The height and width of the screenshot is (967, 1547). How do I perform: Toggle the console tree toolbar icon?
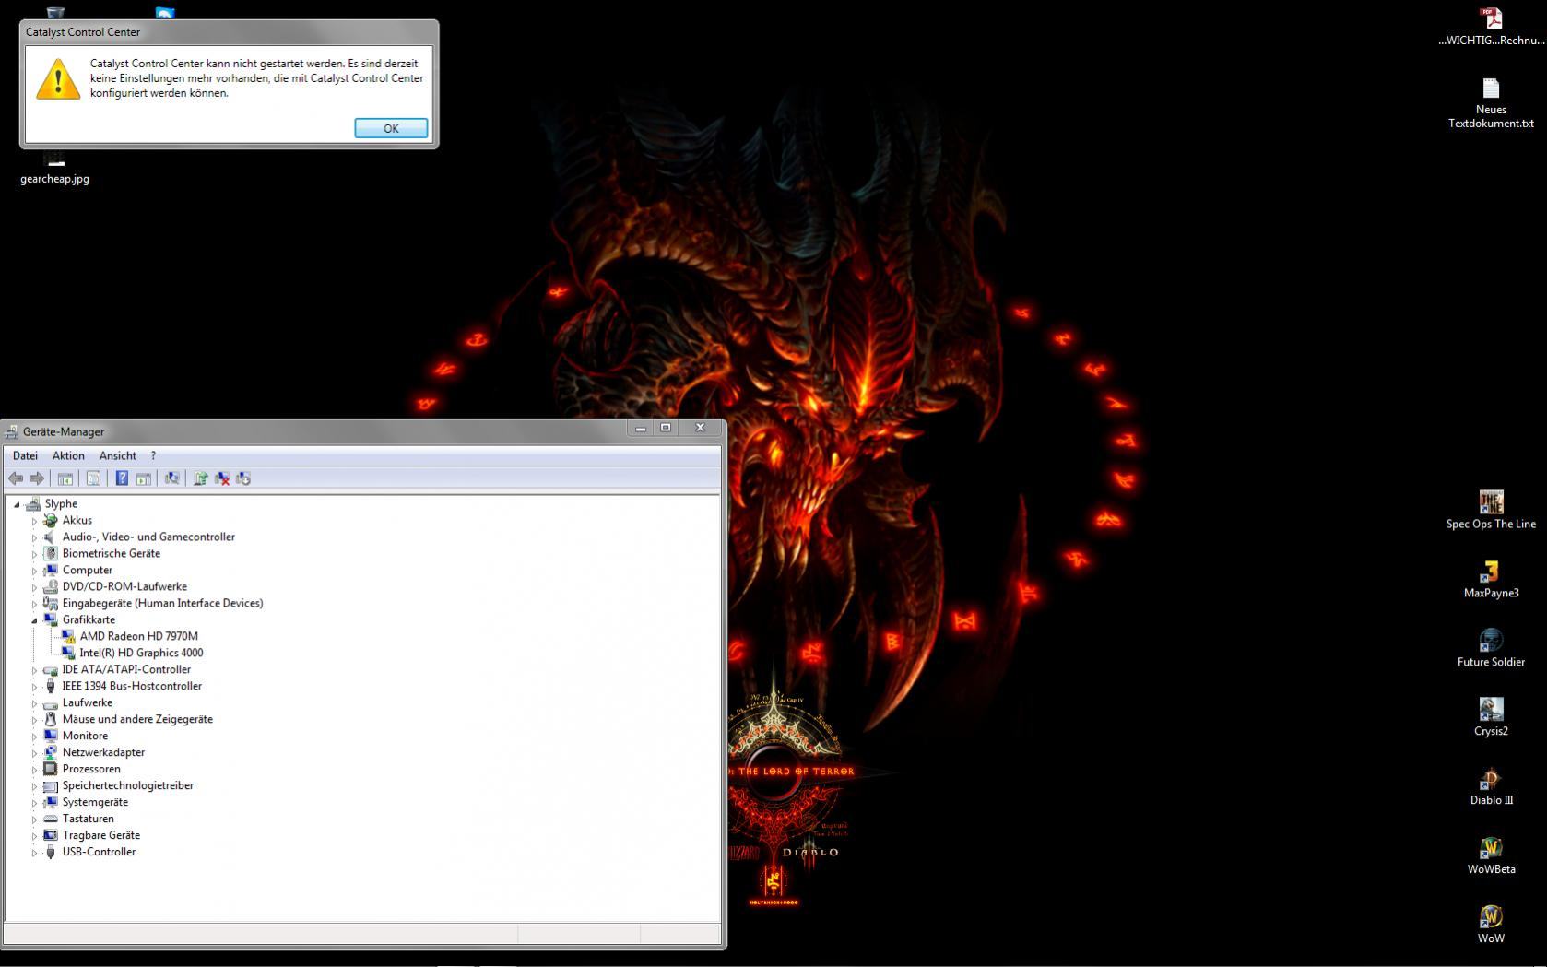point(65,478)
